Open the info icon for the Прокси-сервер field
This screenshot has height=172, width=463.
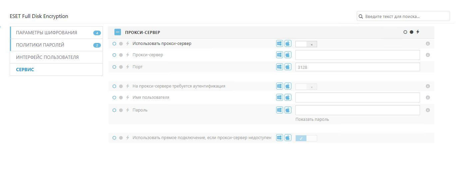tap(428, 55)
